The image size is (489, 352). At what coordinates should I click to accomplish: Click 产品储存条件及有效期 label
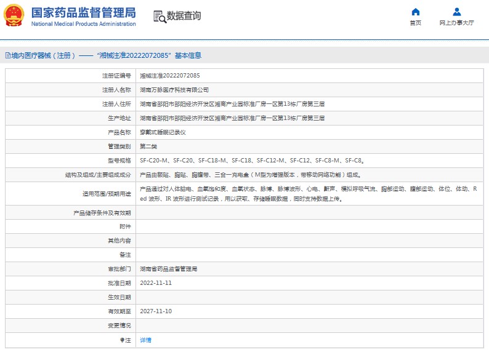[102, 213]
